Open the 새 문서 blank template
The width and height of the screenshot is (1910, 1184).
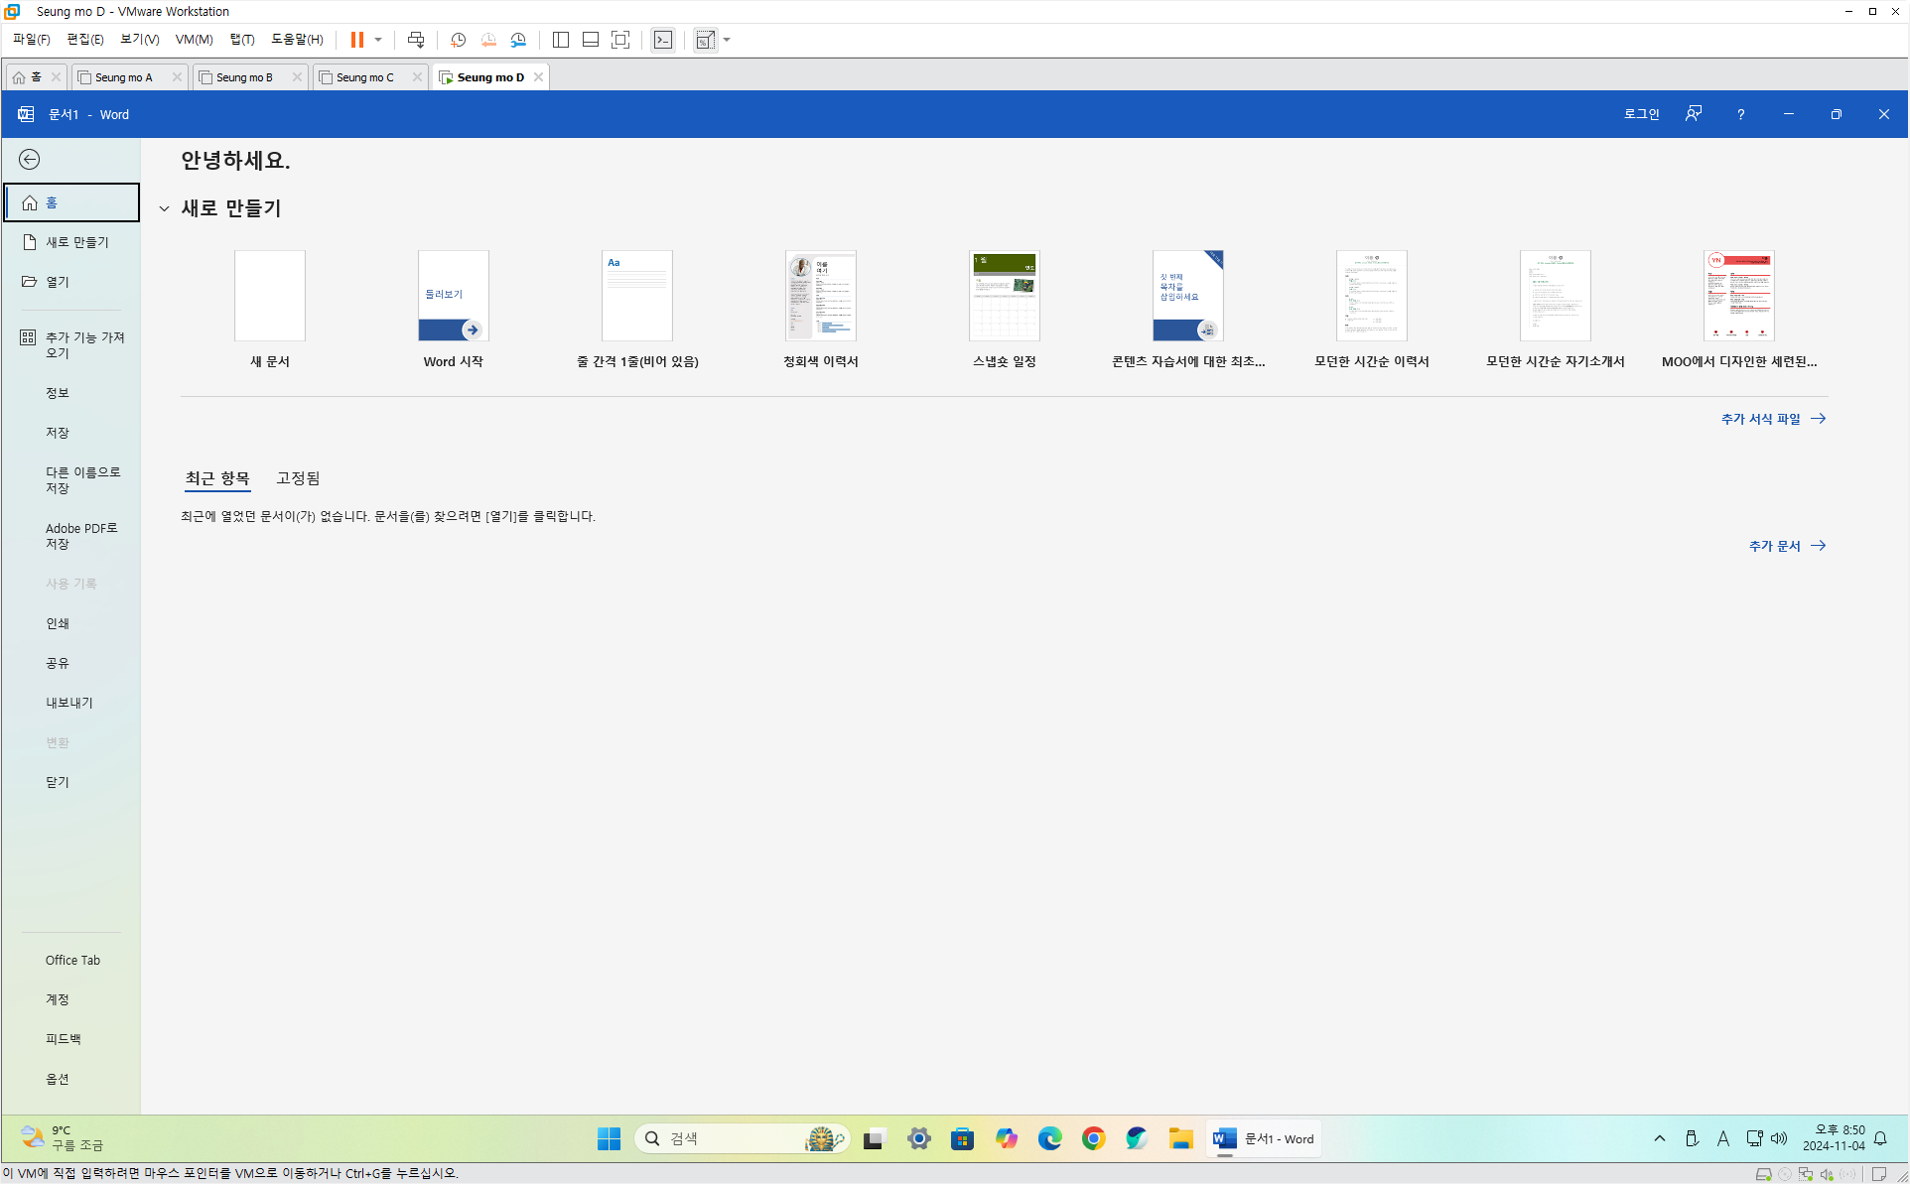coord(269,297)
